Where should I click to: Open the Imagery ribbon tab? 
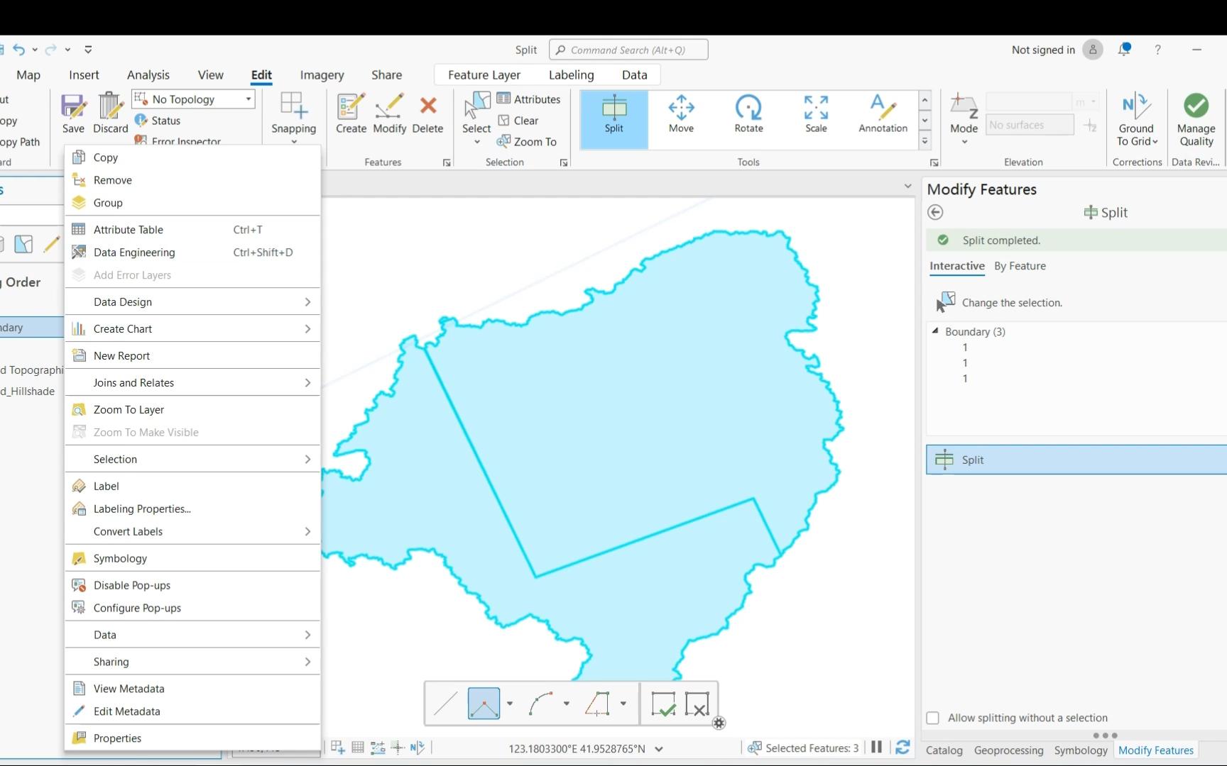(x=322, y=74)
